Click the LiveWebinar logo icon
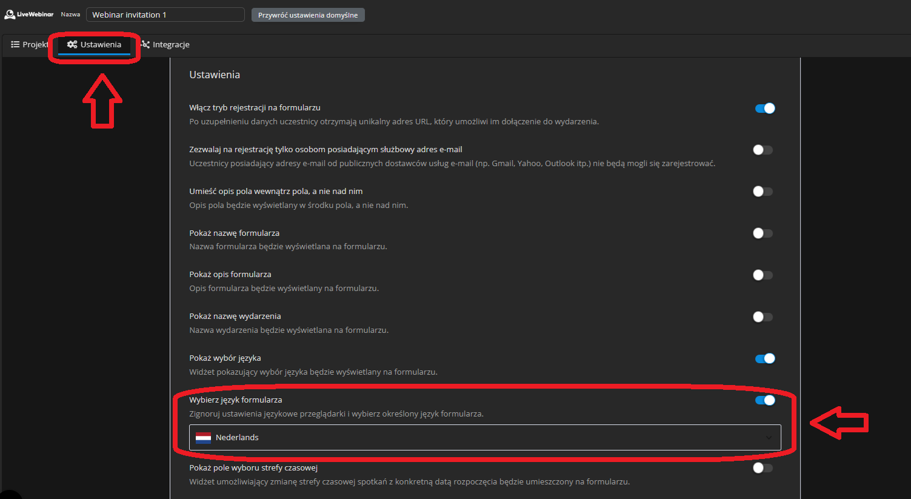Screen dimensions: 911x499 [10, 15]
